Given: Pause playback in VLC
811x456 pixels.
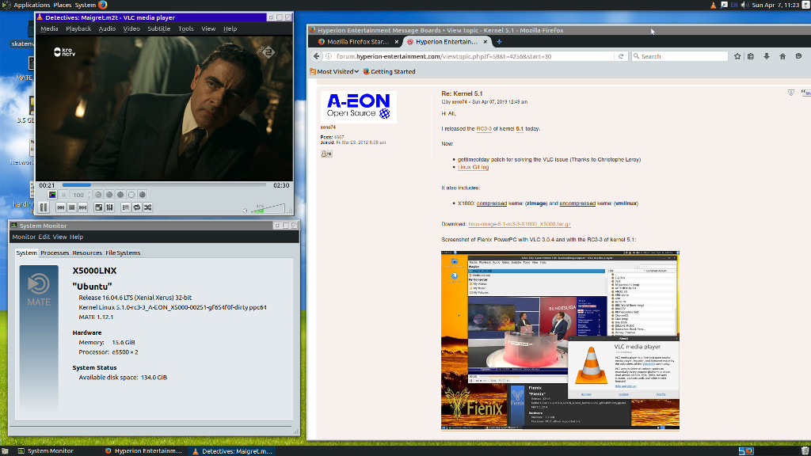Looking at the screenshot, I should 44,207.
